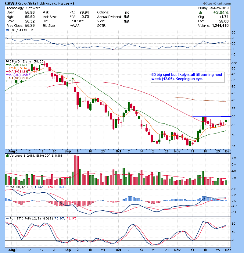
Task: Click the 100 price axis label
Action: coord(234,63)
